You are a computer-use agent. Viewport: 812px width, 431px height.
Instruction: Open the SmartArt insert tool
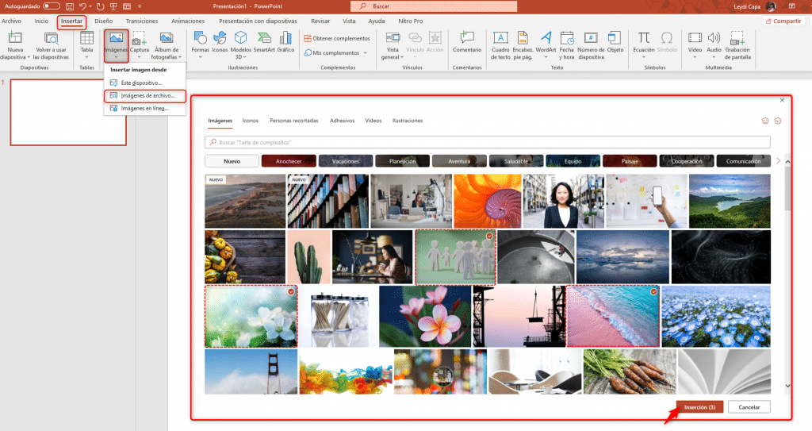264,42
